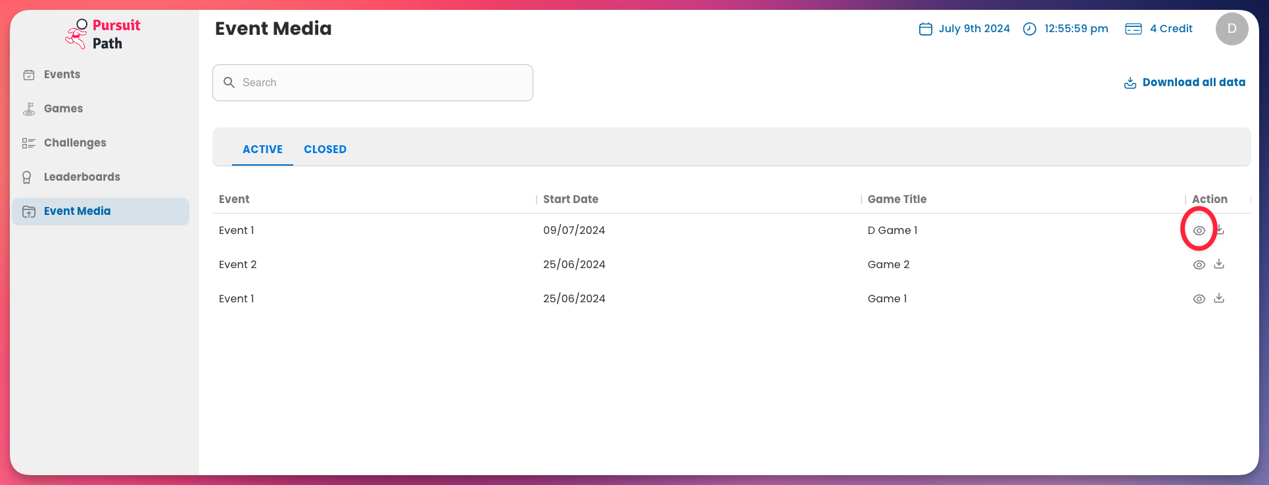Click Download all data link
Viewport: 1269px width, 485px height.
pyautogui.click(x=1185, y=82)
